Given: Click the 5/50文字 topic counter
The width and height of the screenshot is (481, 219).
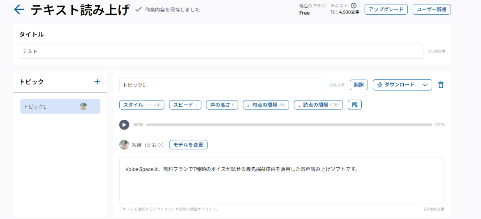Looking at the screenshot, I should [337, 85].
